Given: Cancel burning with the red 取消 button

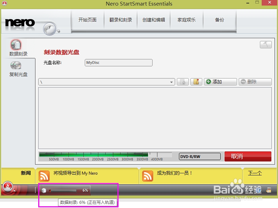Looking at the screenshot, I should click(248, 156).
